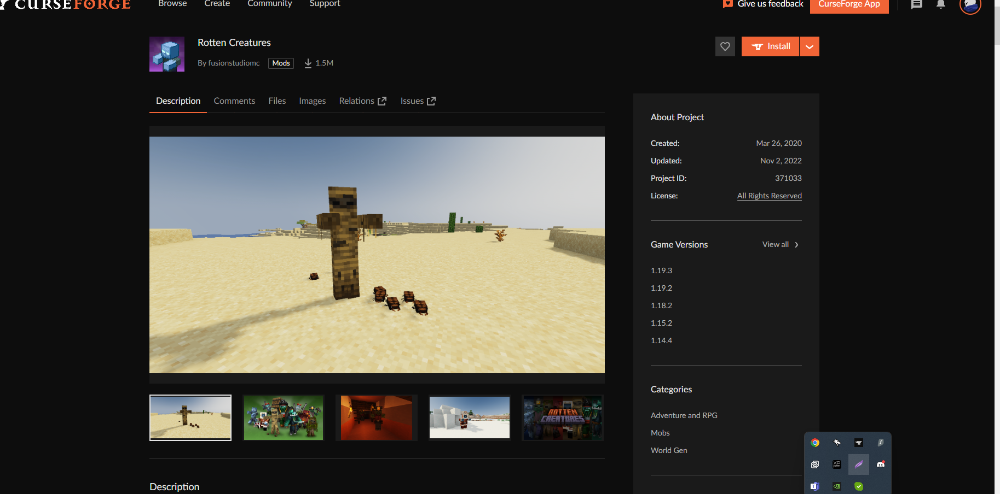1000x494 pixels.
Task: Click the Rotten Creatures project icon
Action: pos(167,54)
